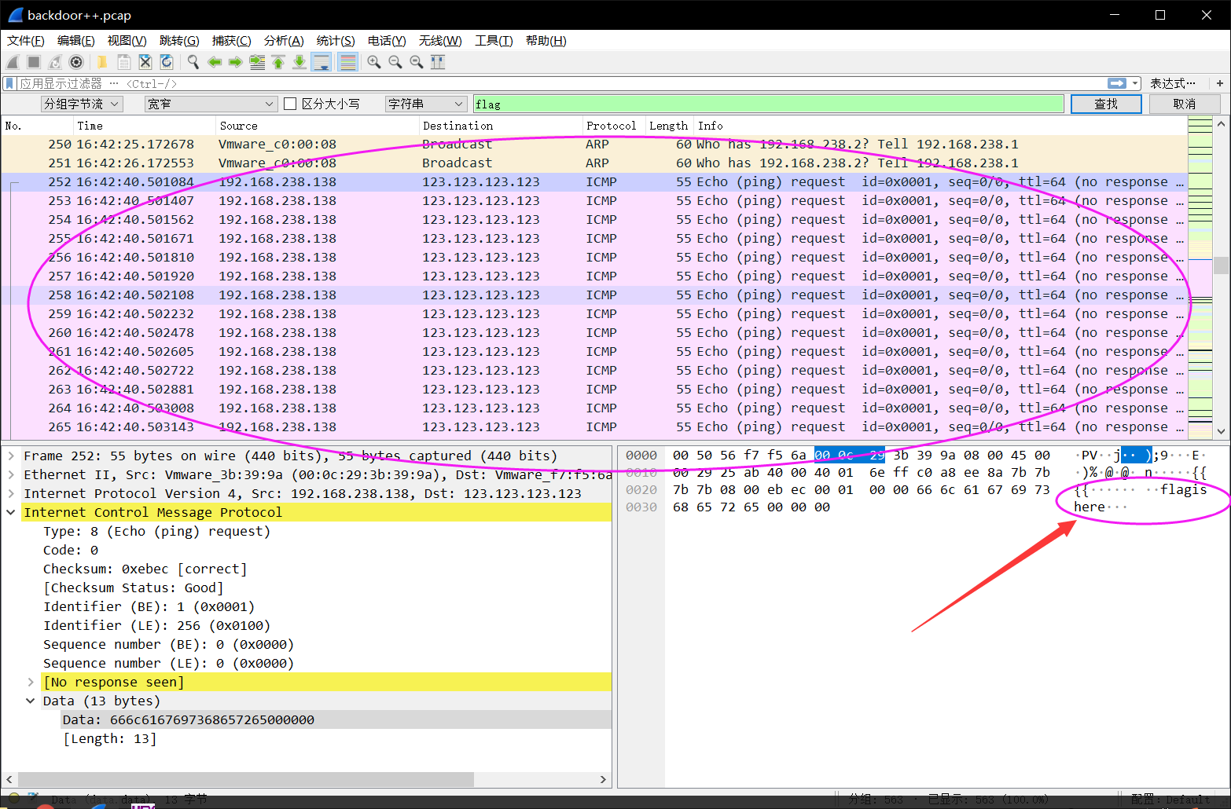Screen dimensions: 1231x809
Task: Expand the Ethernet II protocol section
Action: 11,474
